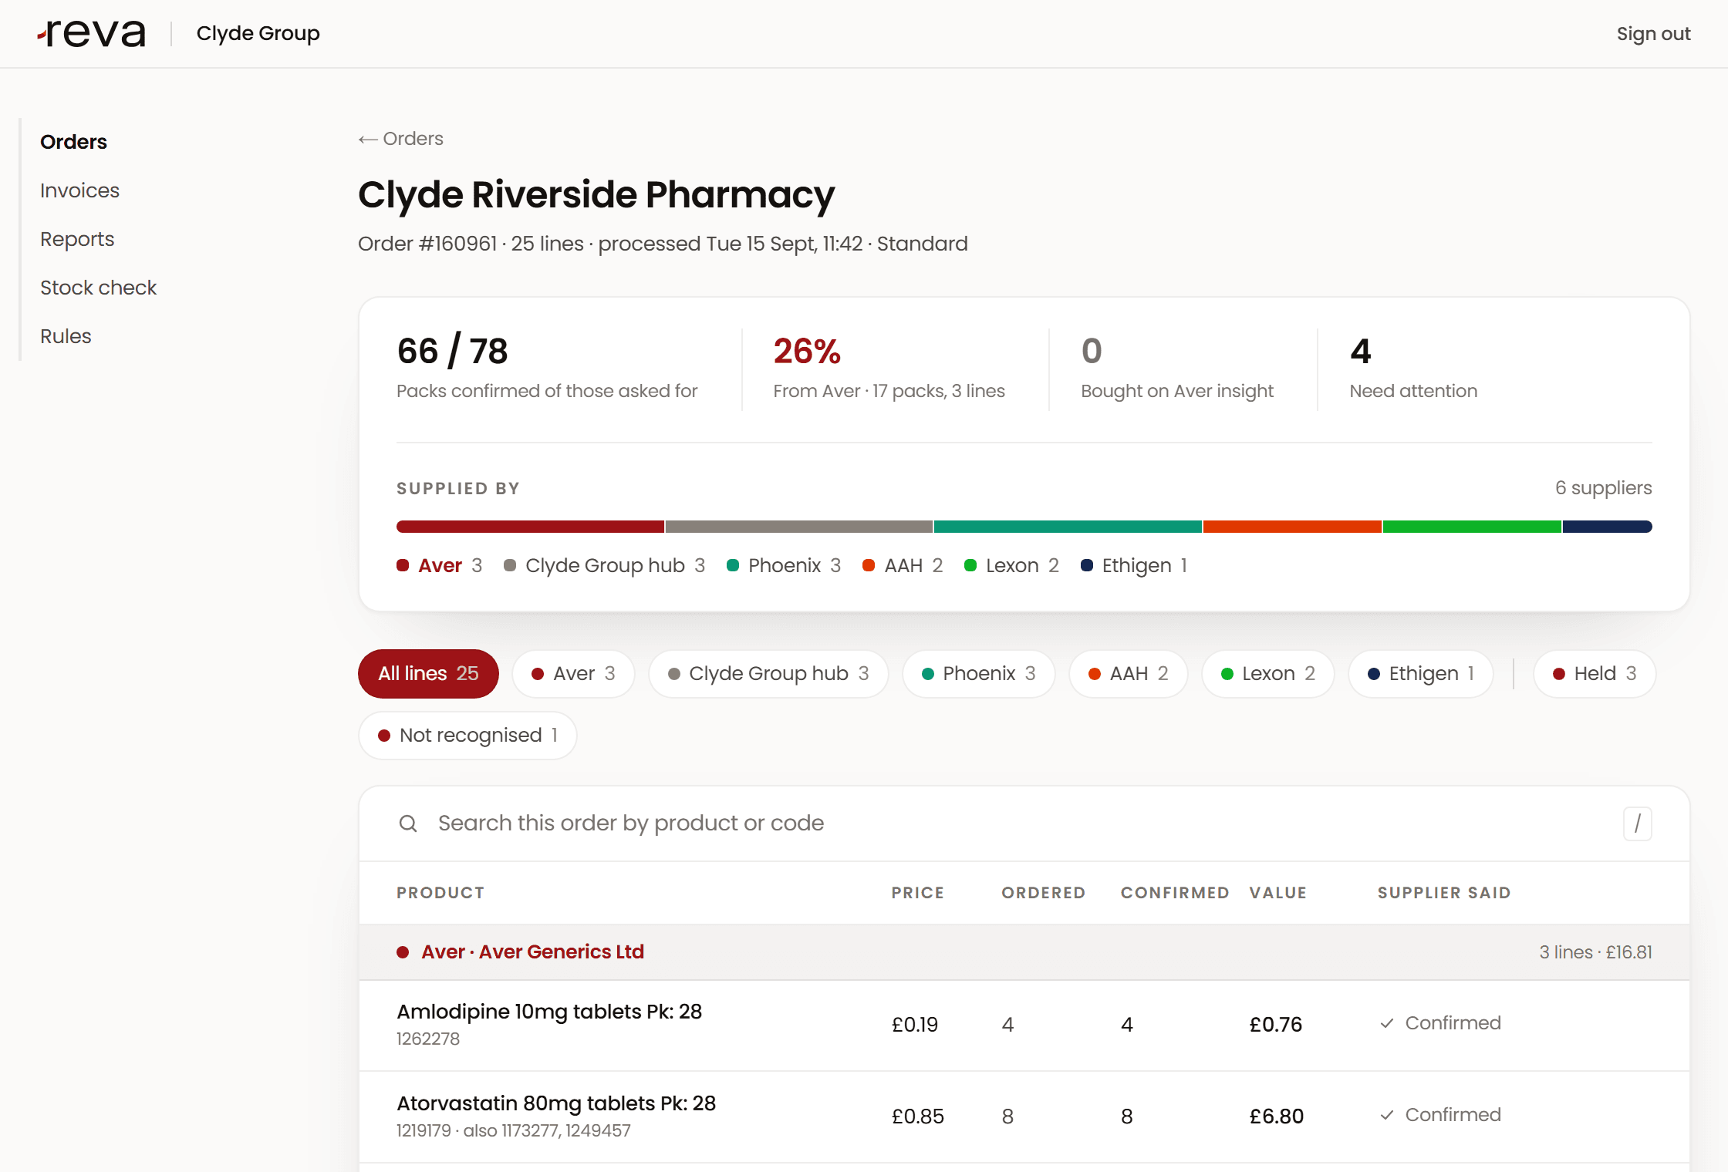Screen dimensions: 1728x1172
Task: Click the dark red Aver bar segment
Action: [x=530, y=527]
